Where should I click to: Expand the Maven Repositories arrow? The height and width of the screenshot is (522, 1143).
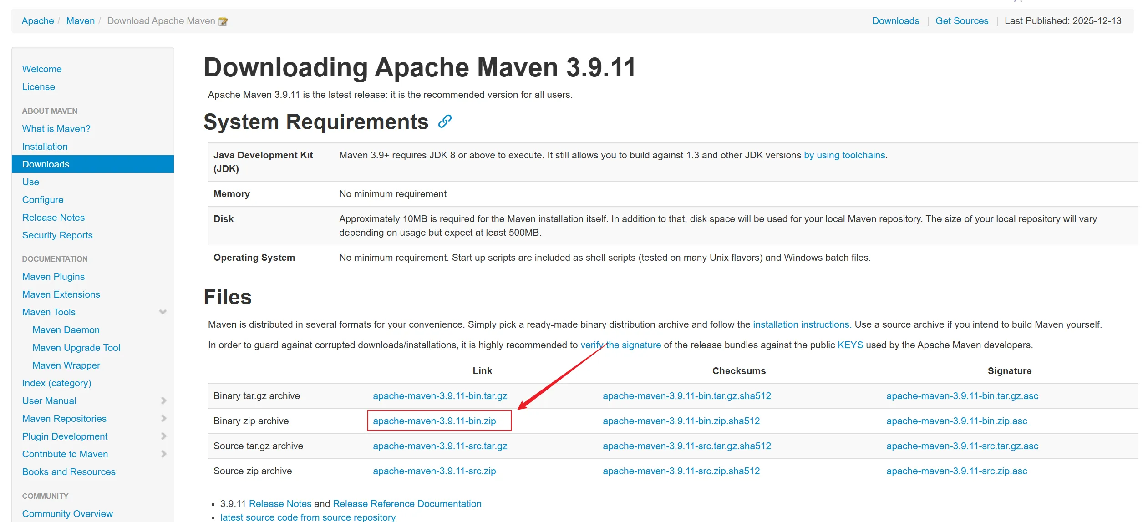[x=163, y=419]
